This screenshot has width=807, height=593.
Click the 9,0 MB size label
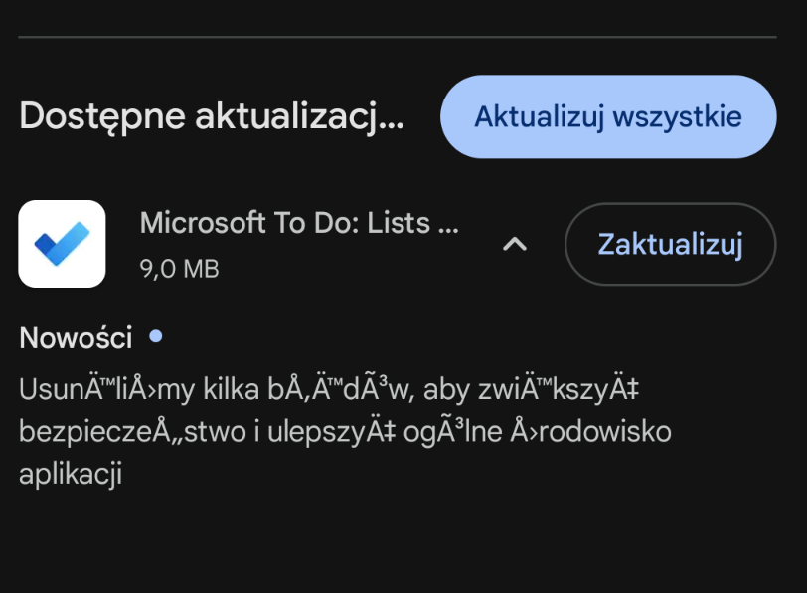179,268
